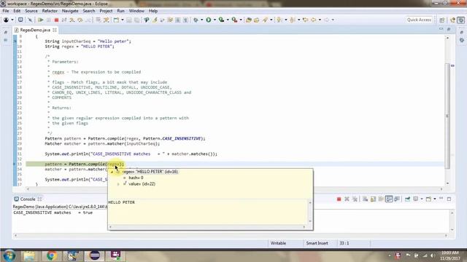Click the Open Perspective icon

[x=442, y=20]
